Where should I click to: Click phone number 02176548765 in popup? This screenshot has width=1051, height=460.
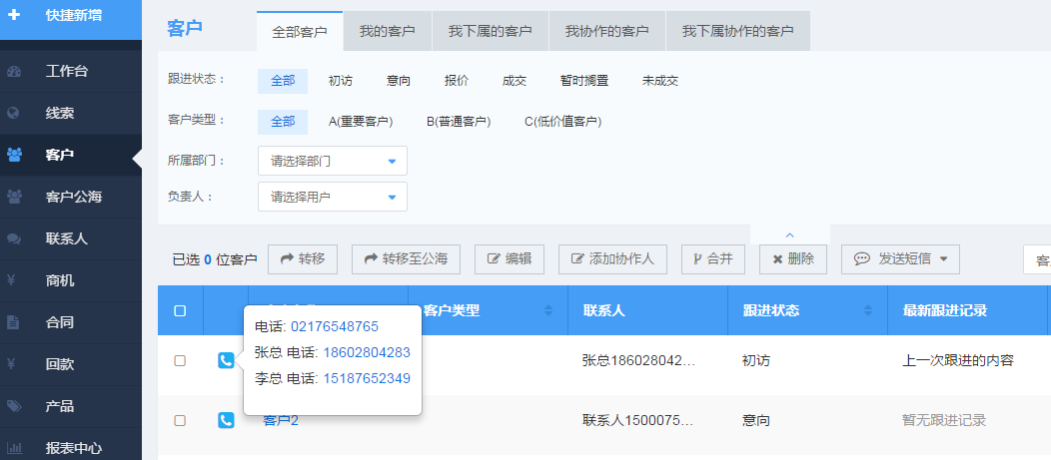coord(335,326)
